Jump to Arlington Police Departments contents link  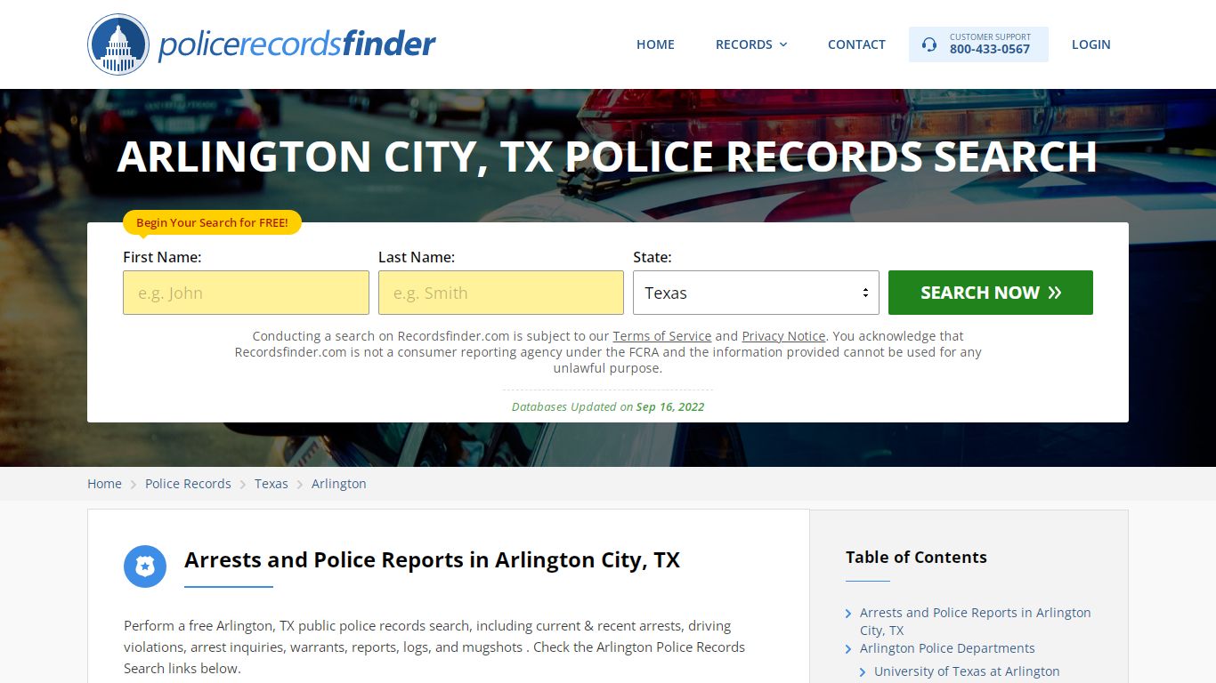[x=947, y=648]
